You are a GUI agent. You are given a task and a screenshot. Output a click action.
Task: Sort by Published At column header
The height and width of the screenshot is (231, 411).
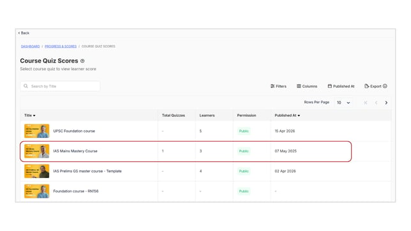coord(287,115)
